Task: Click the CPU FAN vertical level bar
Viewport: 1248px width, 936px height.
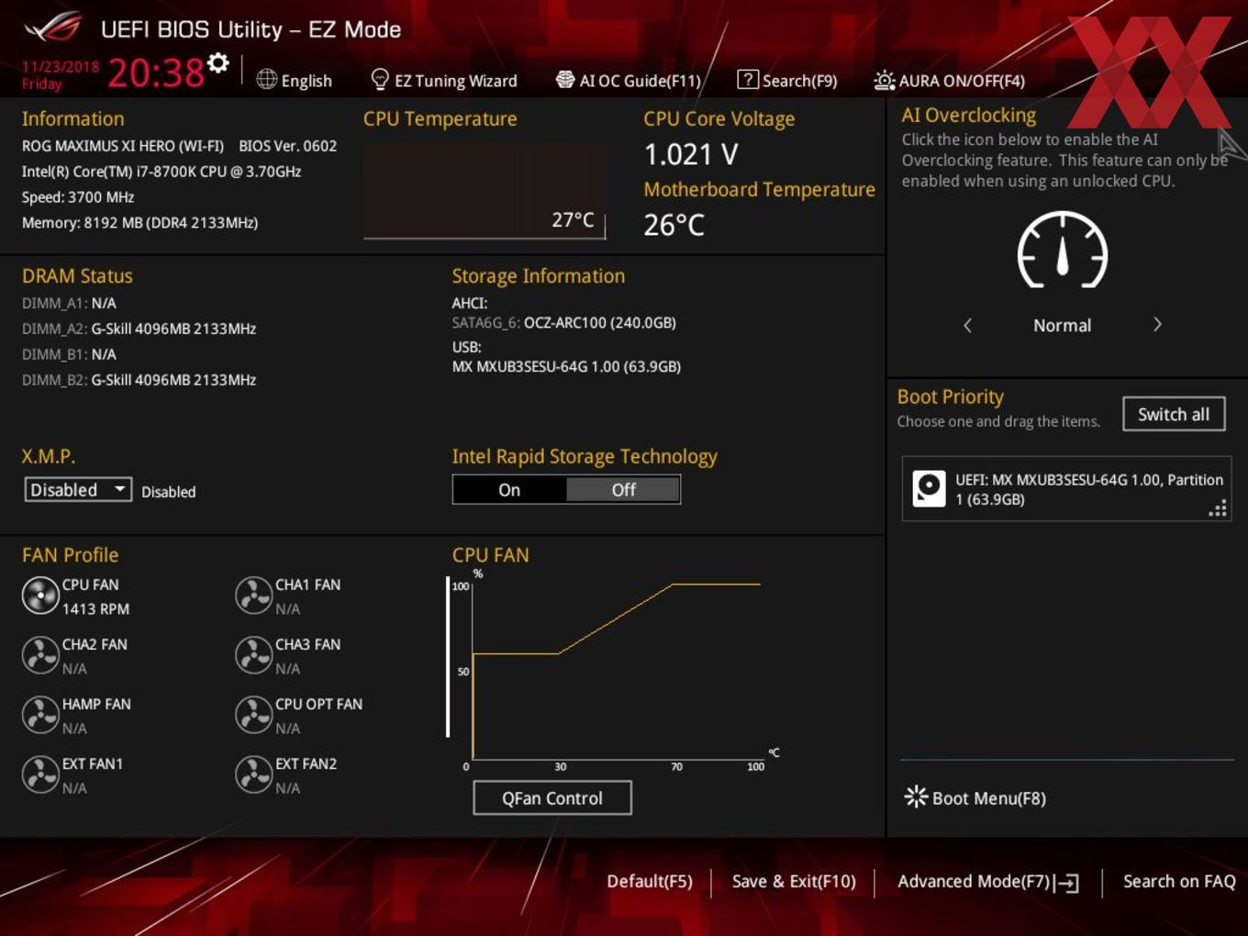Action: 448,657
